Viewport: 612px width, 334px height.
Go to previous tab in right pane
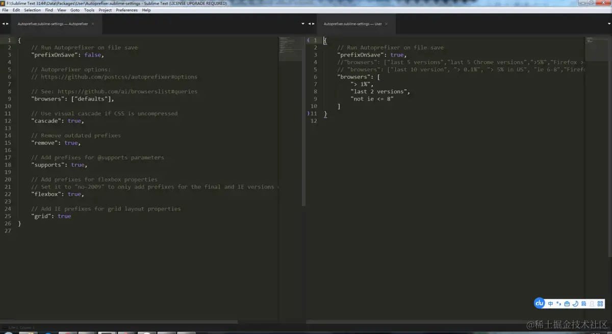pyautogui.click(x=309, y=23)
